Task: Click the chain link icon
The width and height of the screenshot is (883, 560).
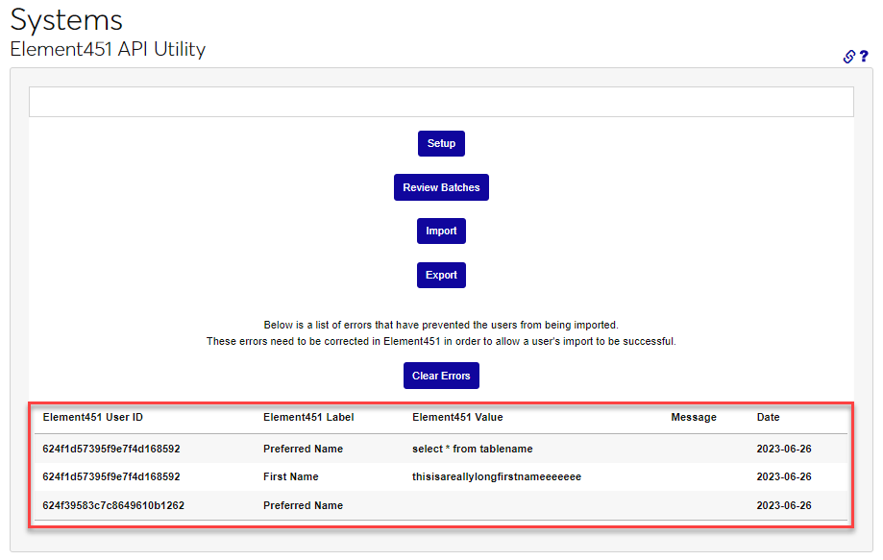Action: coord(848,57)
